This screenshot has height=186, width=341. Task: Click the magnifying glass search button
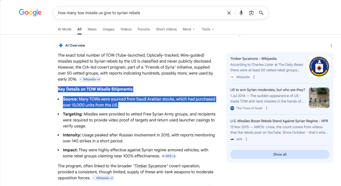261,13
